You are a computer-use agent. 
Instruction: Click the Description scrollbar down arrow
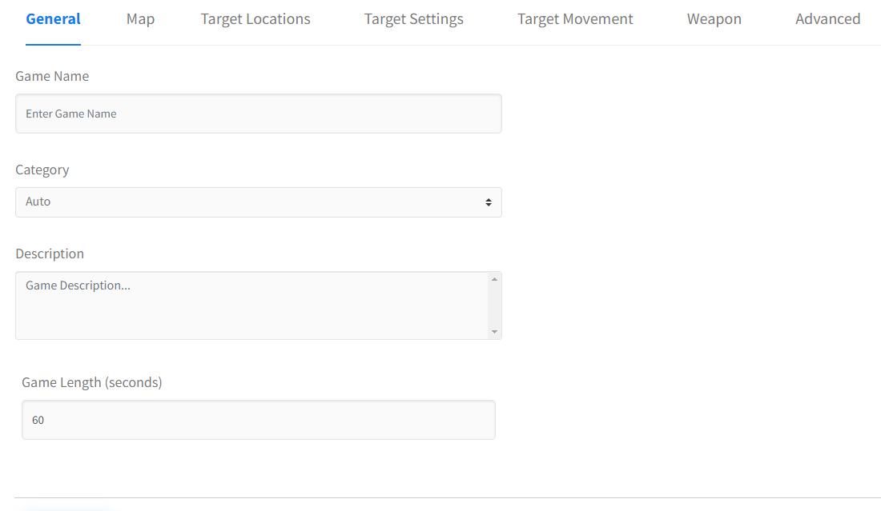pos(494,332)
